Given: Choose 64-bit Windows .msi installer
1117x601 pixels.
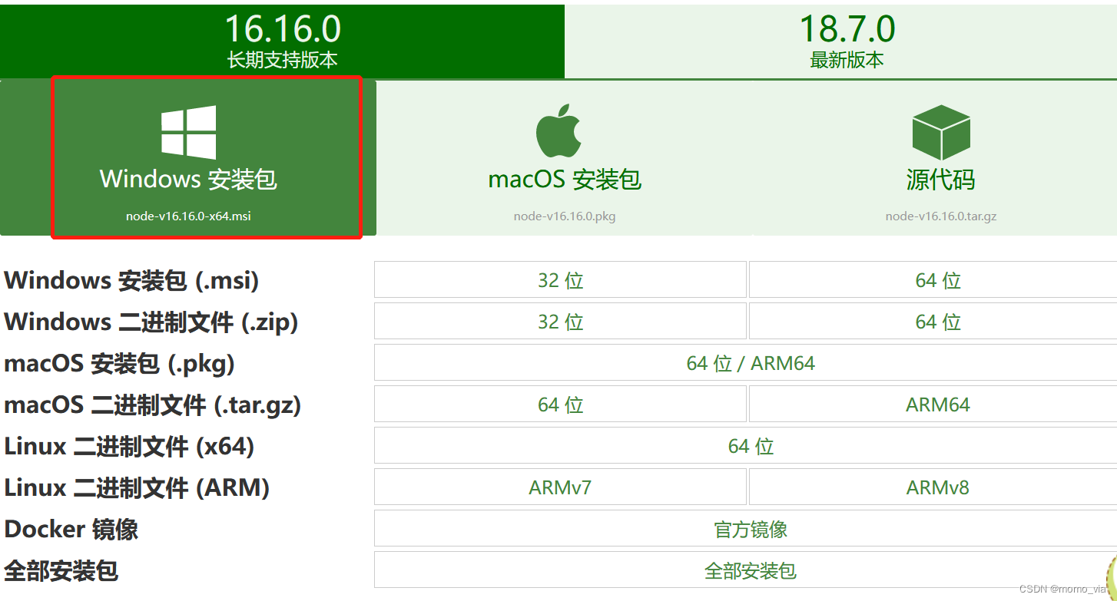Looking at the screenshot, I should 937,280.
